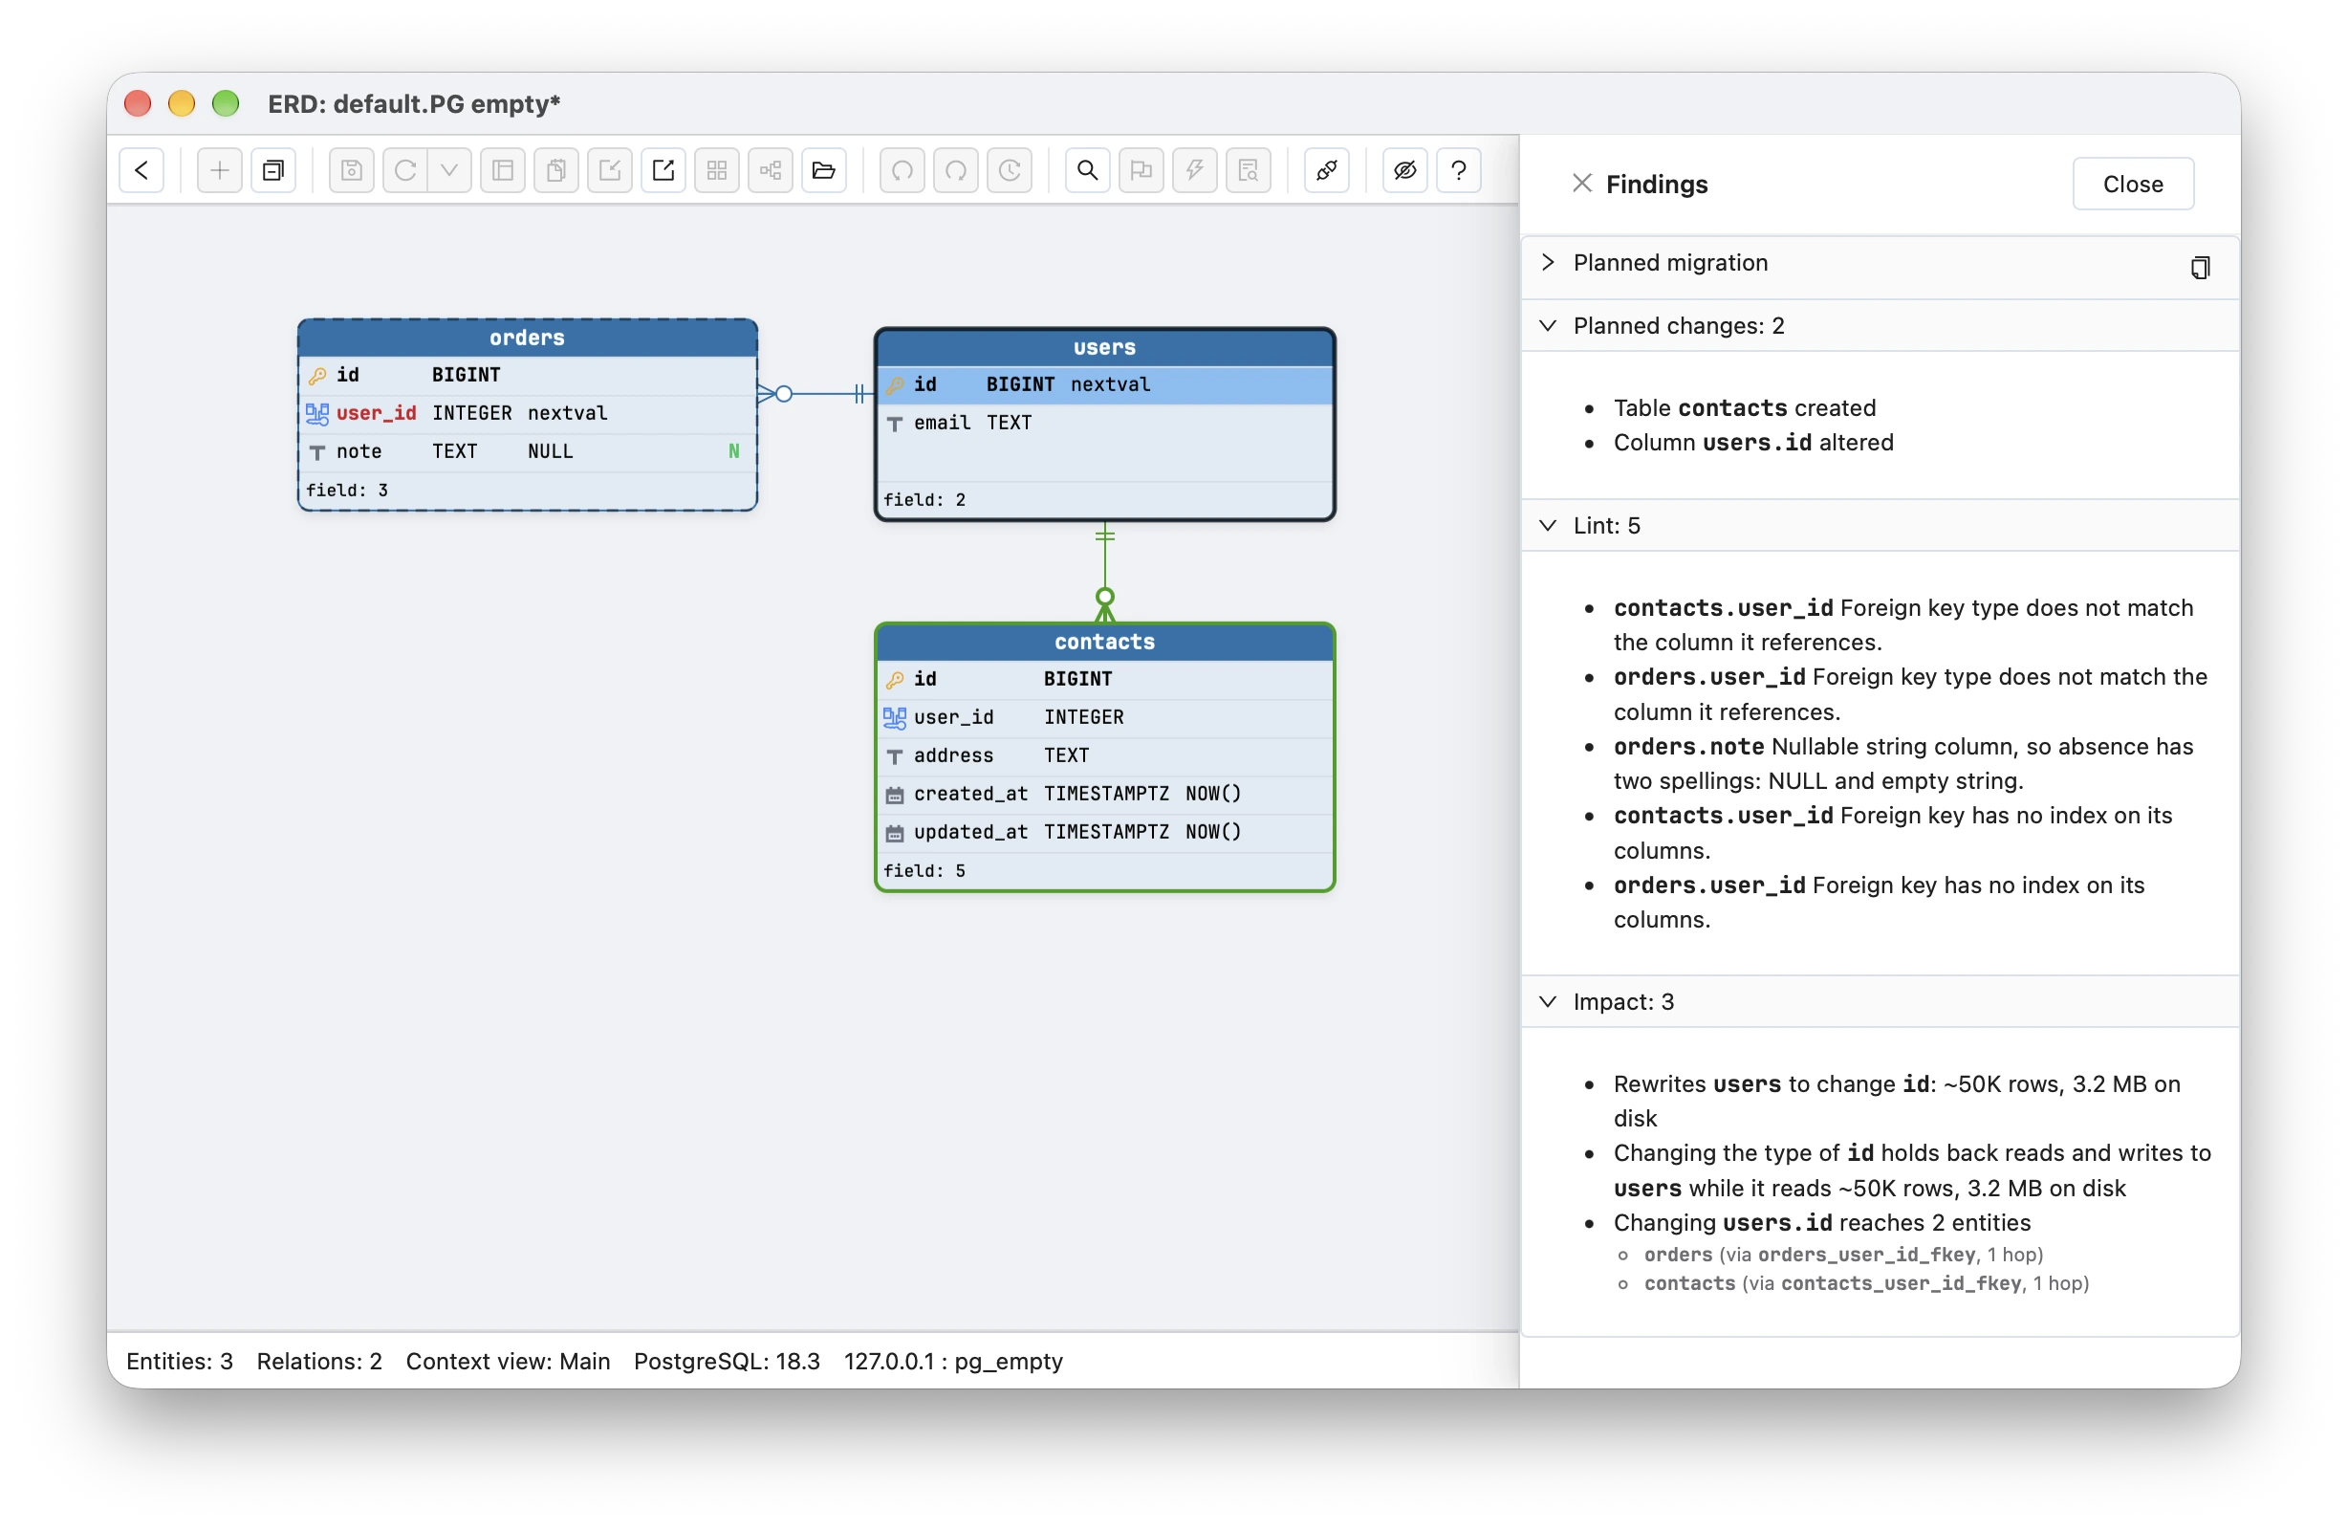Click the plus add-entity toolbar icon

(220, 171)
